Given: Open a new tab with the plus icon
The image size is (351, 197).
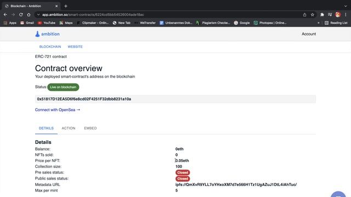Looking at the screenshot, I should 66,6.
